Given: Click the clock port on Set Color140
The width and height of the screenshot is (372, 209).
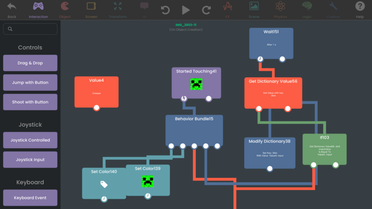Looking at the screenshot, I should point(104,199).
